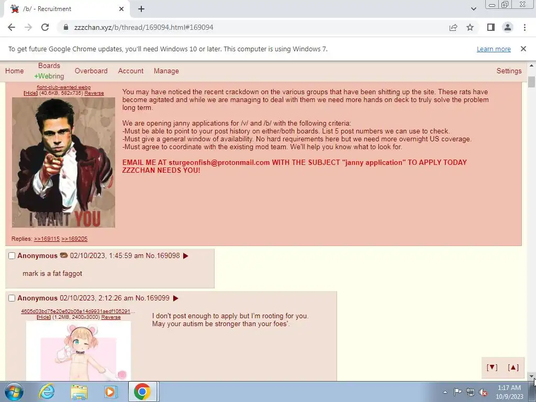The width and height of the screenshot is (536, 402).
Task: Open the +Webring link
Action: click(49, 76)
